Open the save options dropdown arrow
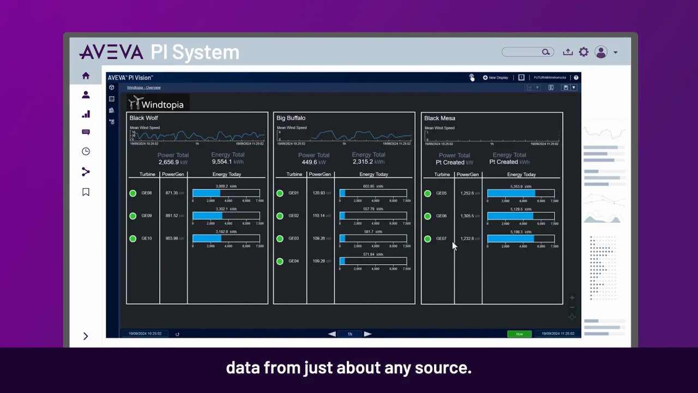 tap(573, 88)
